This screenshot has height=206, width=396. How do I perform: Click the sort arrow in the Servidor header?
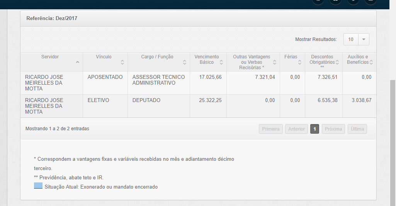click(78, 62)
